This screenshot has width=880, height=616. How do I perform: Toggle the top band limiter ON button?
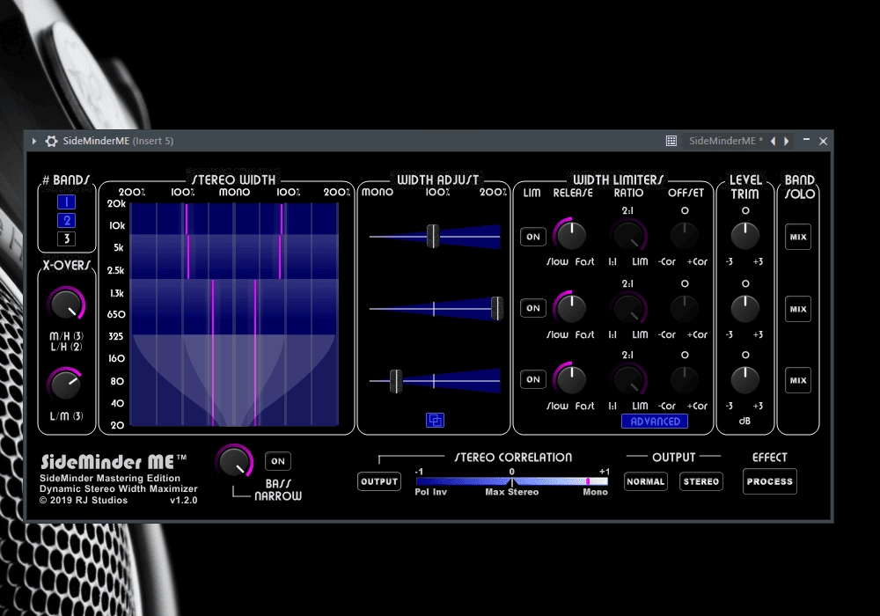pos(533,237)
